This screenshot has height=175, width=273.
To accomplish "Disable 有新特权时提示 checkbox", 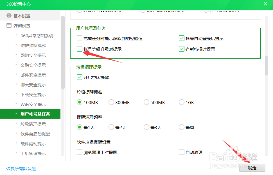I will coord(181,49).
